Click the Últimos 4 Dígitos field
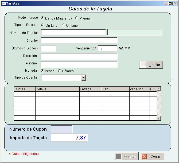 pyautogui.click(x=48, y=48)
